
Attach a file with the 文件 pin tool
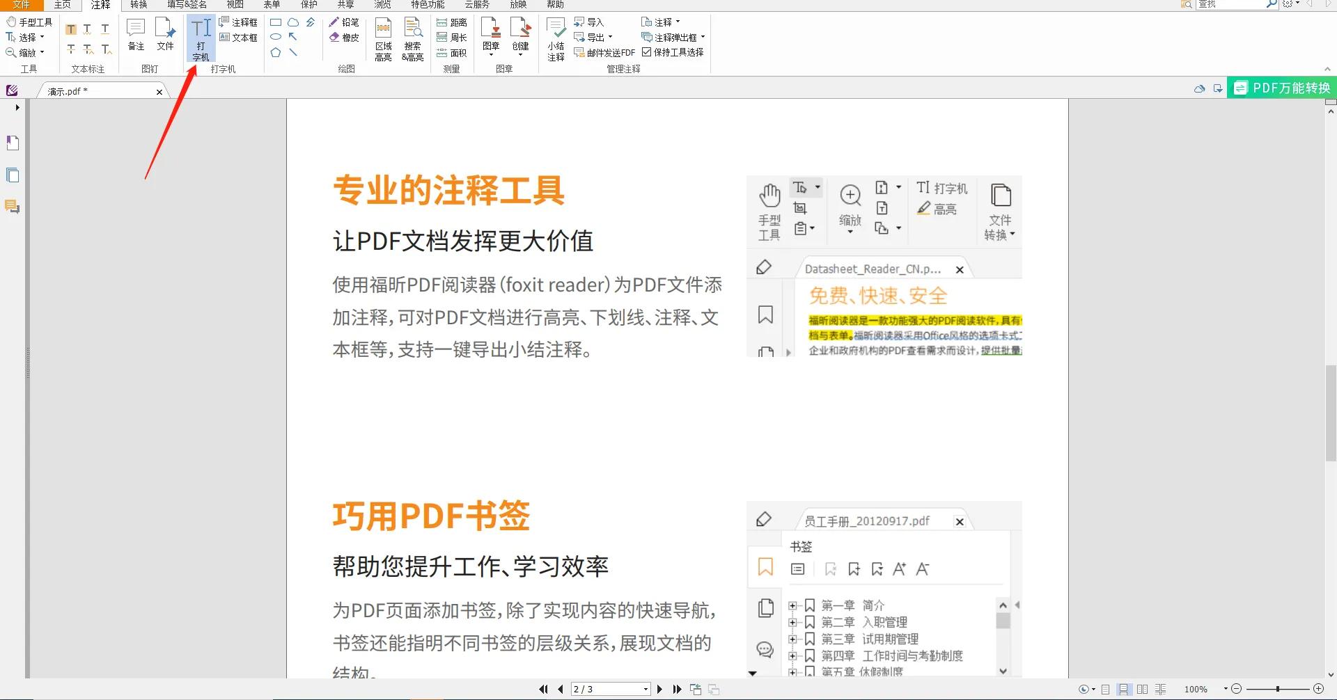click(165, 35)
